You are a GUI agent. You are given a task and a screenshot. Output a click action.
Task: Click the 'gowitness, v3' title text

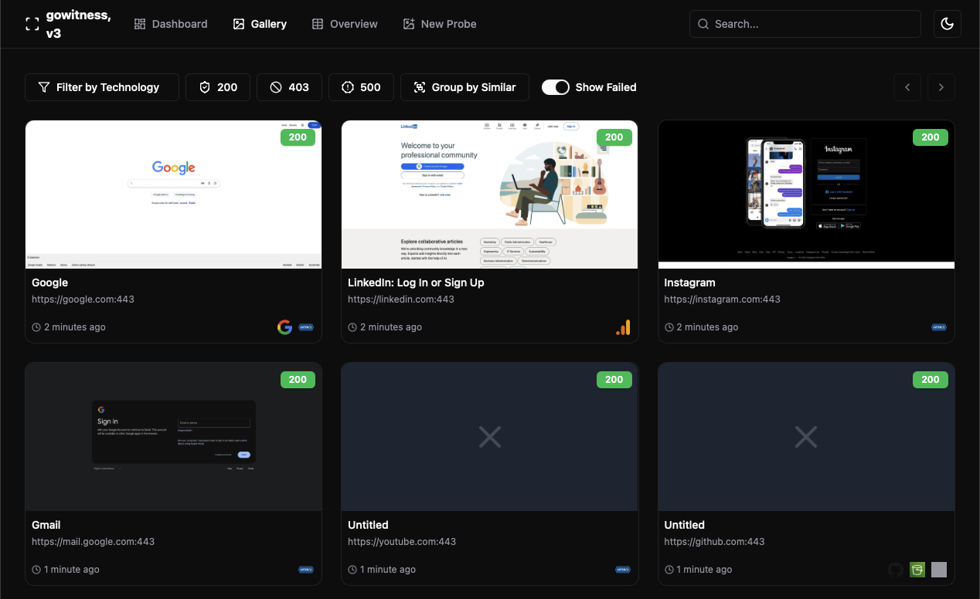[78, 24]
